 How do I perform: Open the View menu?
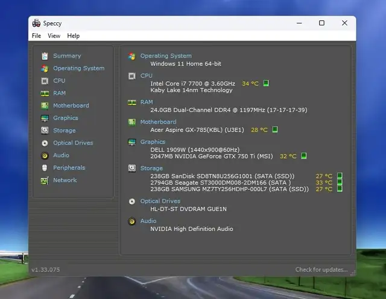[54, 36]
